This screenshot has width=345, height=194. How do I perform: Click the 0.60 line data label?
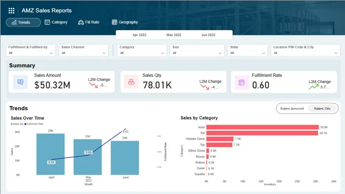(x=88, y=153)
